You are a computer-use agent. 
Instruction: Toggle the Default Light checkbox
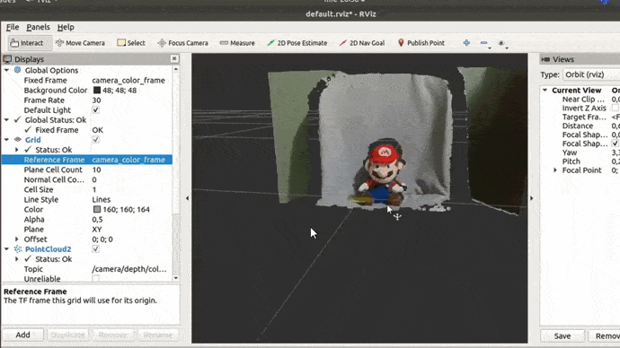(x=95, y=110)
